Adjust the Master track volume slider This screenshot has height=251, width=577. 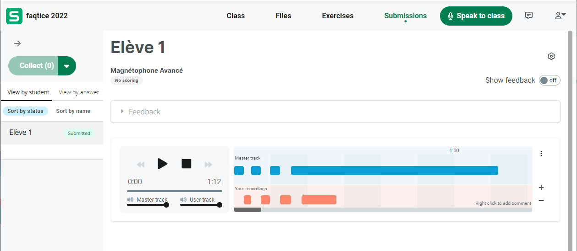[x=166, y=205]
